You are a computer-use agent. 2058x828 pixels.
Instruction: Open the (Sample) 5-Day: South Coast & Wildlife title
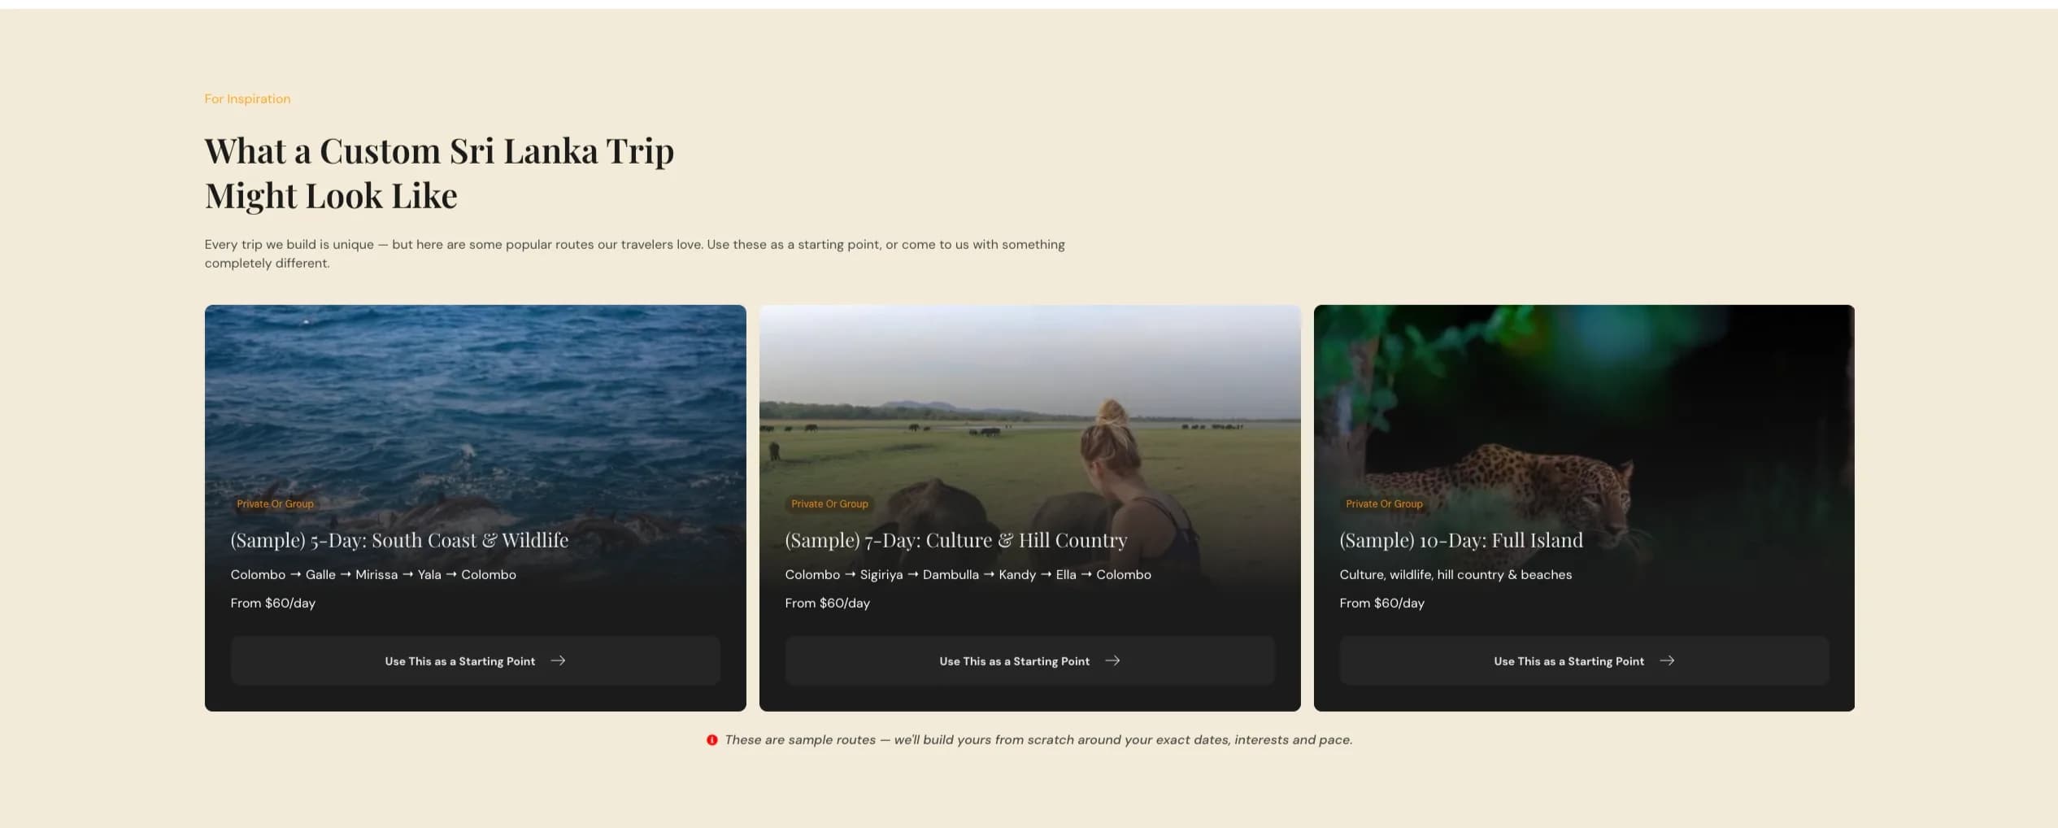(x=399, y=540)
